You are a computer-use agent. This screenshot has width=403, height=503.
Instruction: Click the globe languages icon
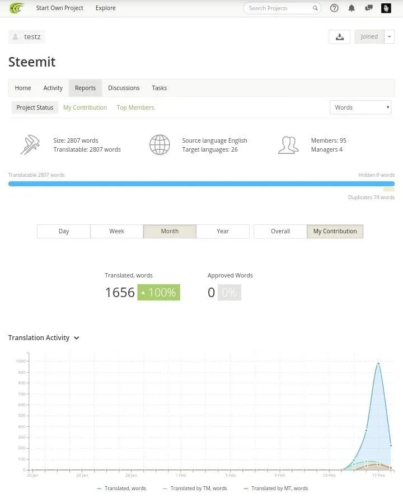160,145
